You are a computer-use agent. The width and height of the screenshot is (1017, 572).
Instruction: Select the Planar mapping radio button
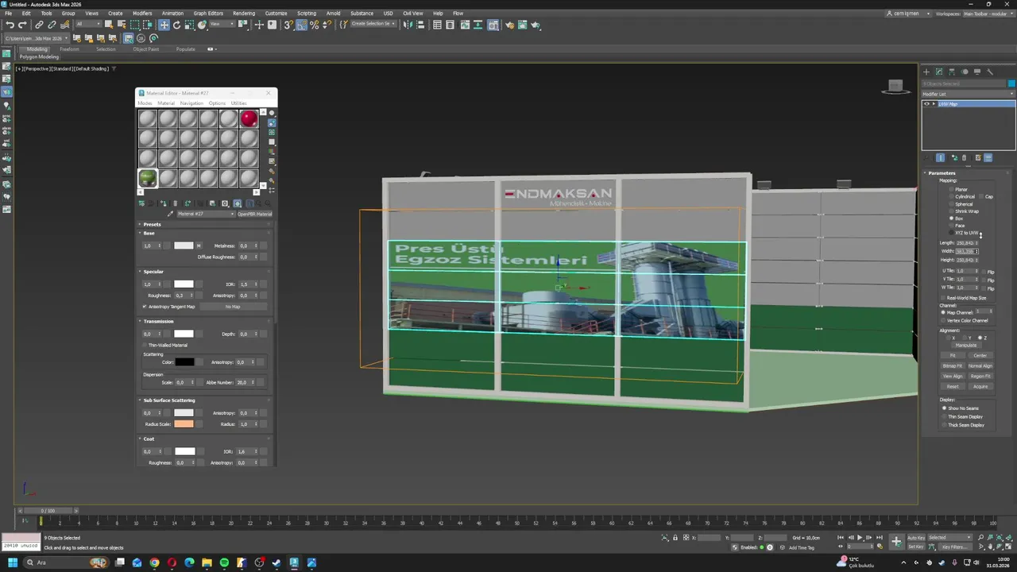click(952, 190)
